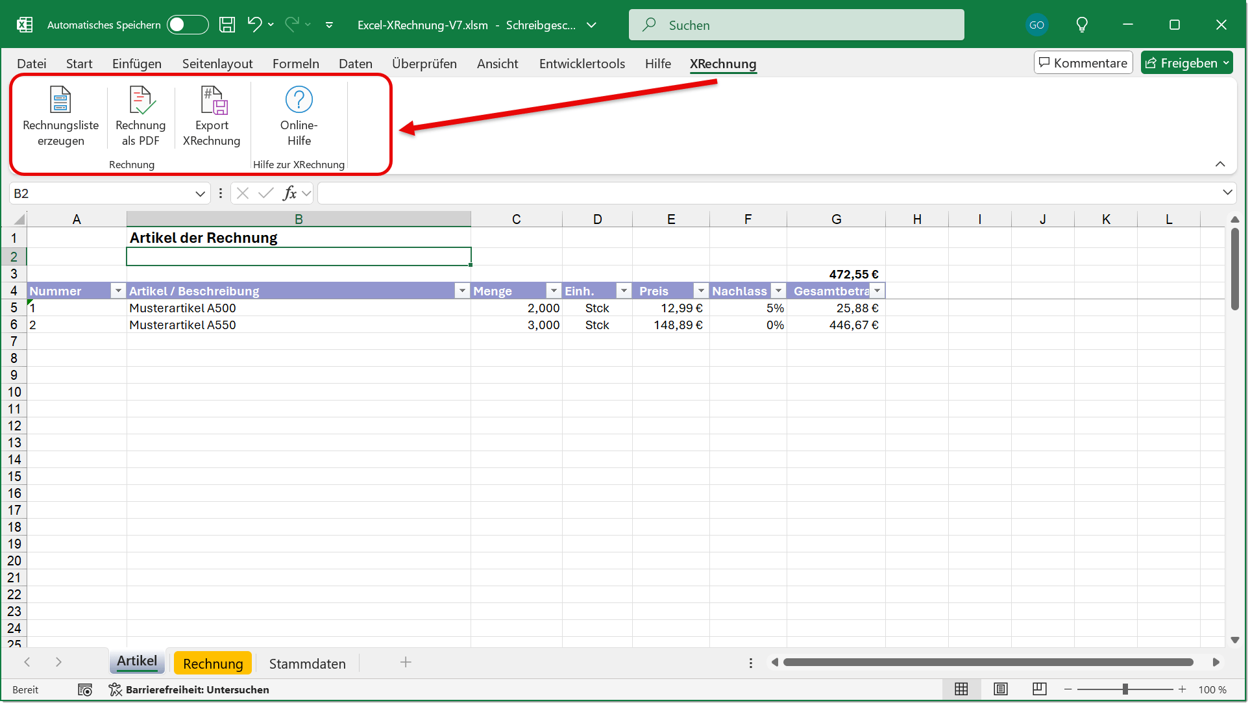Switch to Page Layout view icon

pos(1000,689)
